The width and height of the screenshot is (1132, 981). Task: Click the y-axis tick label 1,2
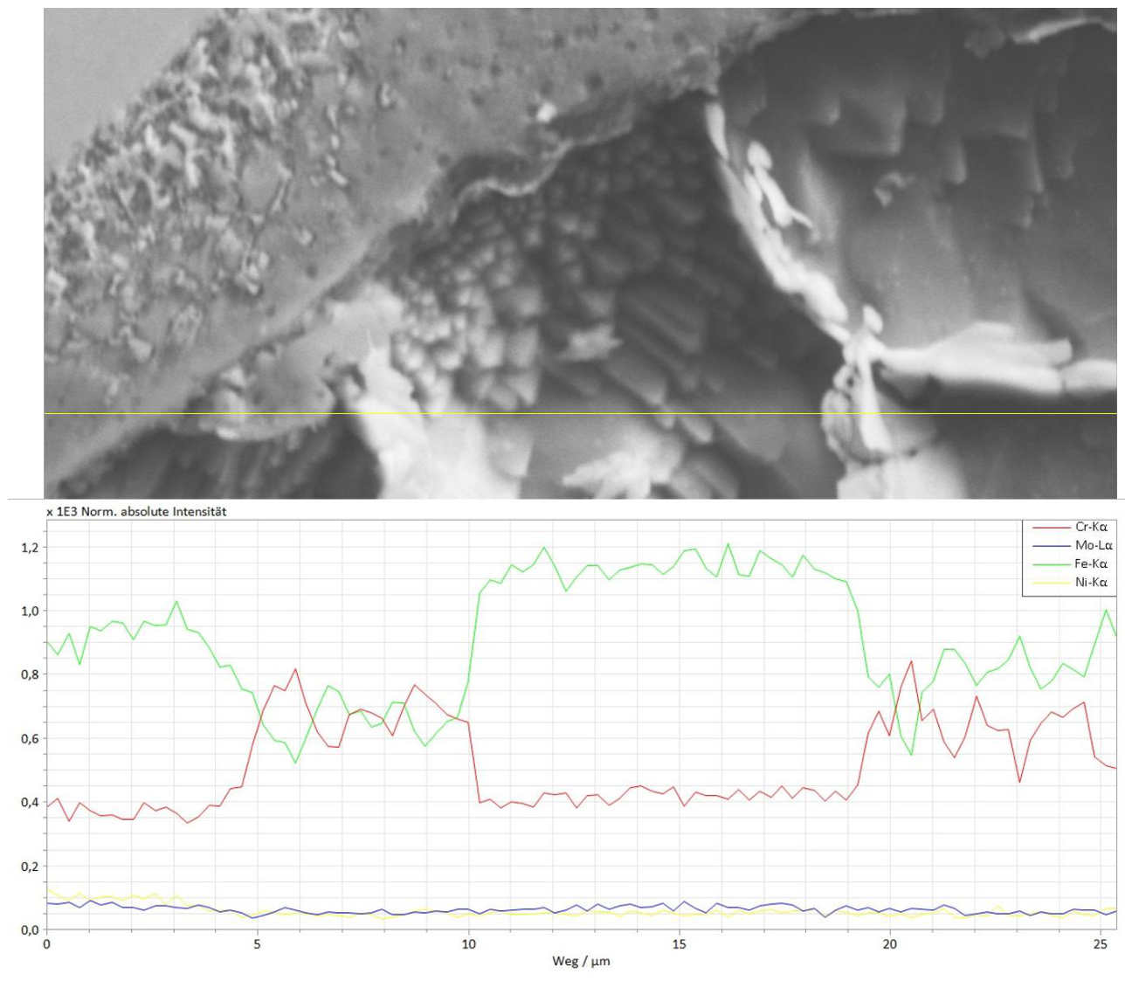[x=29, y=548]
